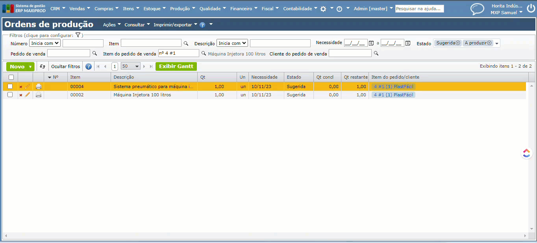This screenshot has height=243, width=537.
Task: Open the Consultar dropdown menu
Action: (137, 25)
